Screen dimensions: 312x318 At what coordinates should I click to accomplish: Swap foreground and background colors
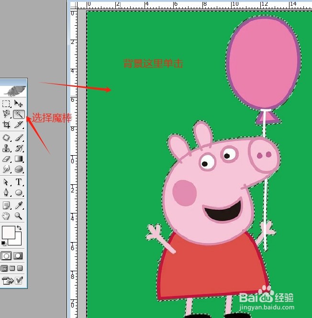(x=19, y=228)
